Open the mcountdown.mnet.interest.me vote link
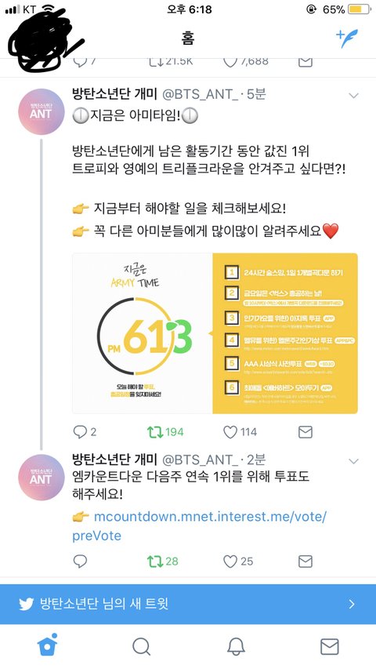 (200, 526)
